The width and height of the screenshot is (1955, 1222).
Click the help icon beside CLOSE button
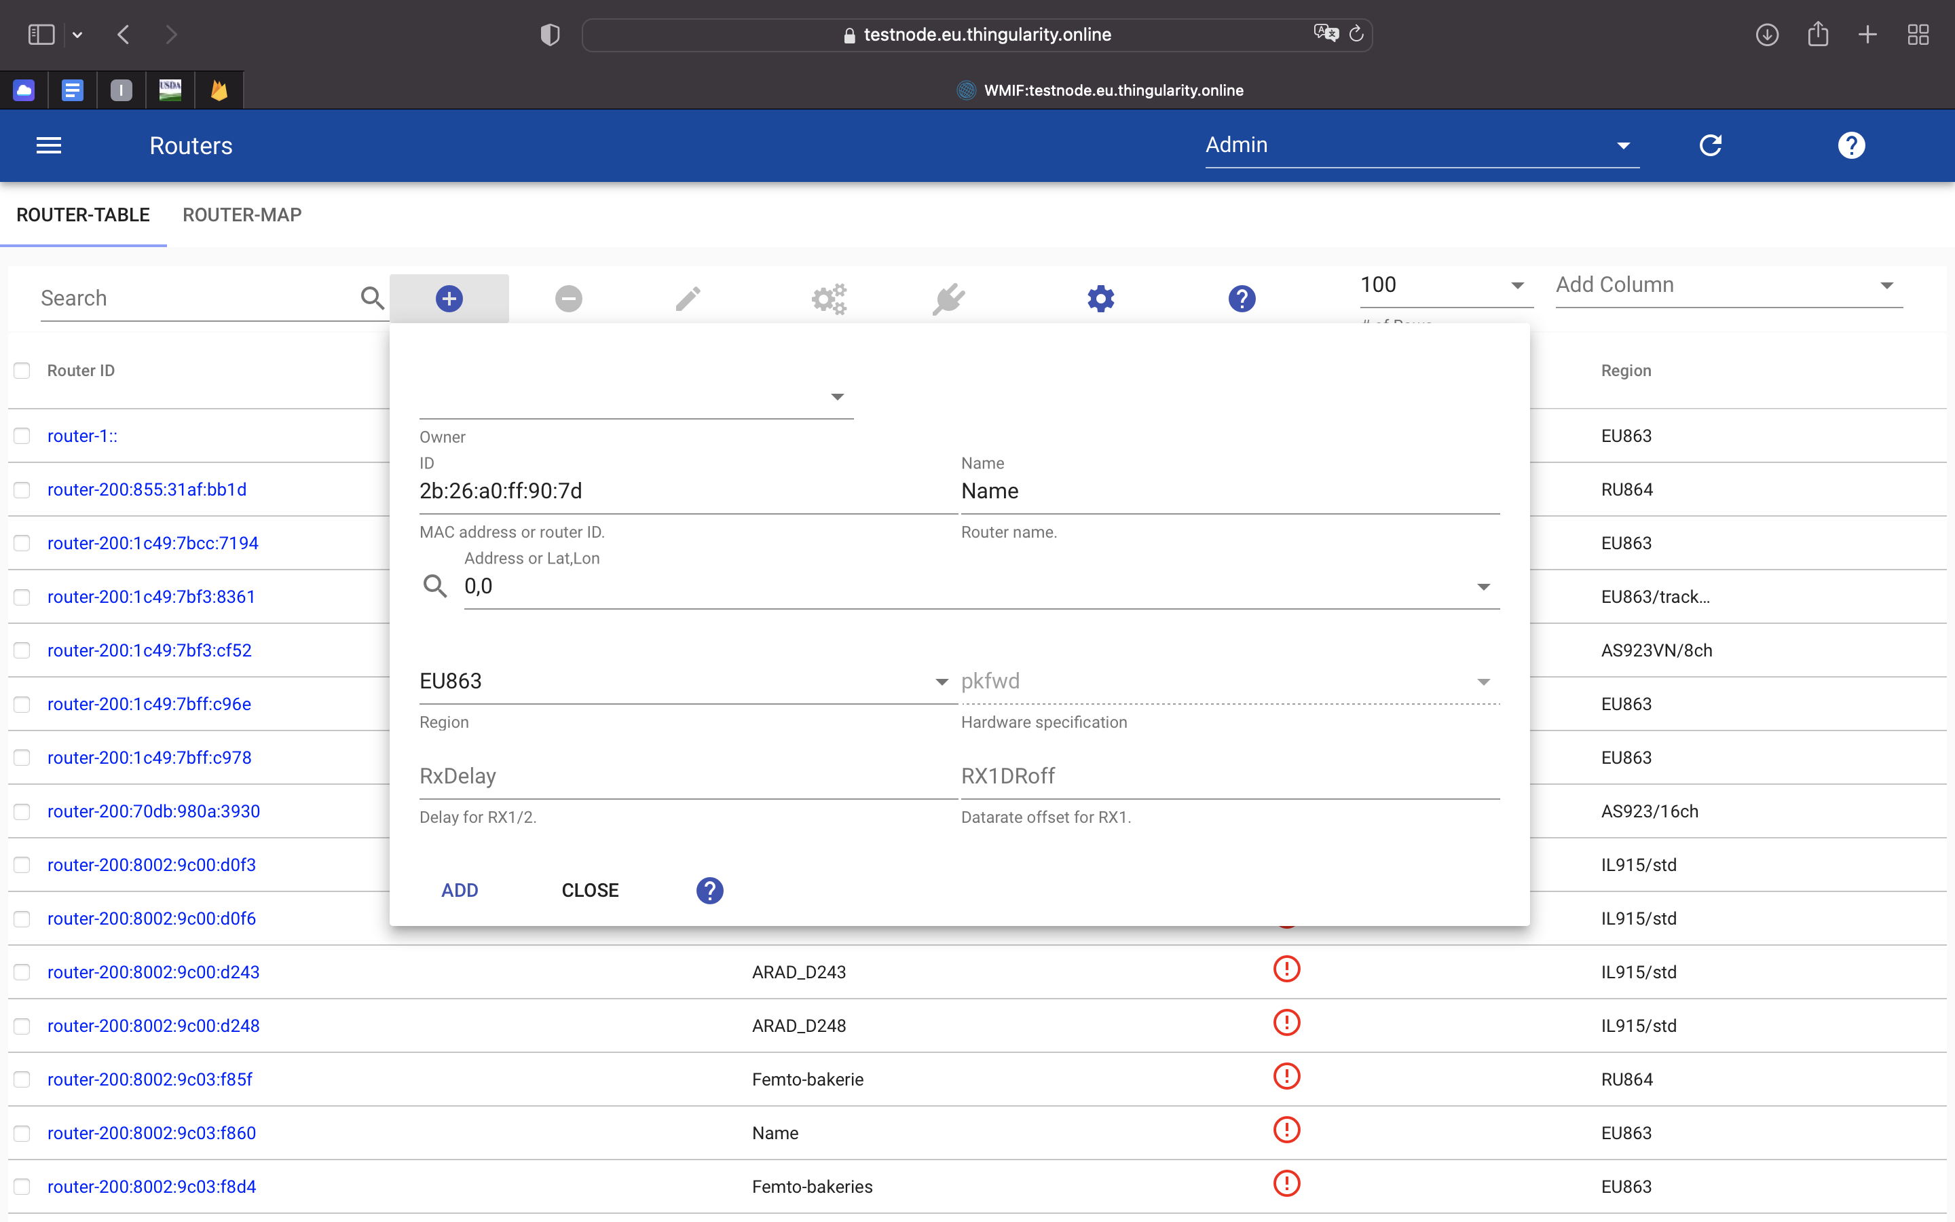709,890
